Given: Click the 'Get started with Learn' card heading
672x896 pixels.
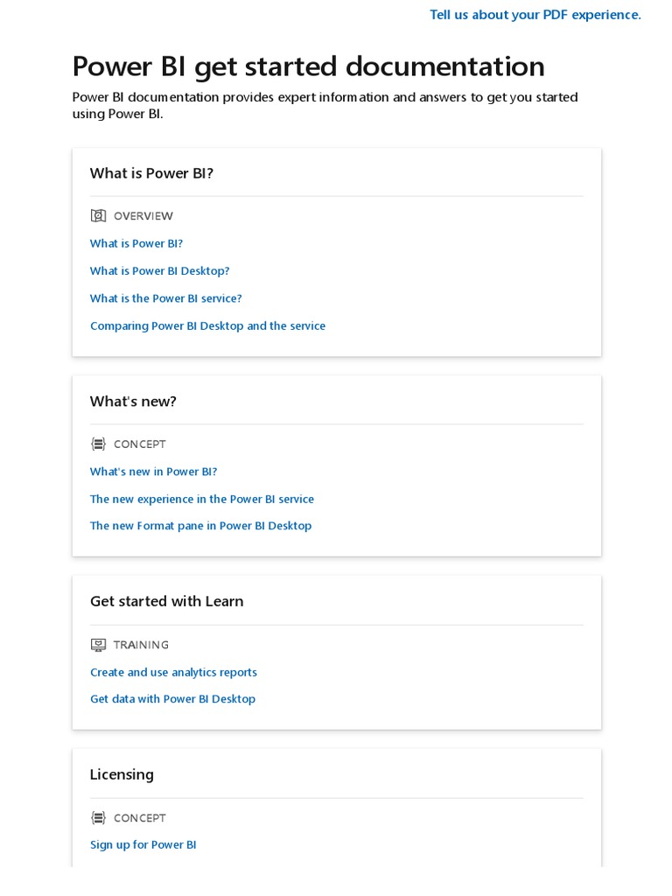Looking at the screenshot, I should pos(166,601).
